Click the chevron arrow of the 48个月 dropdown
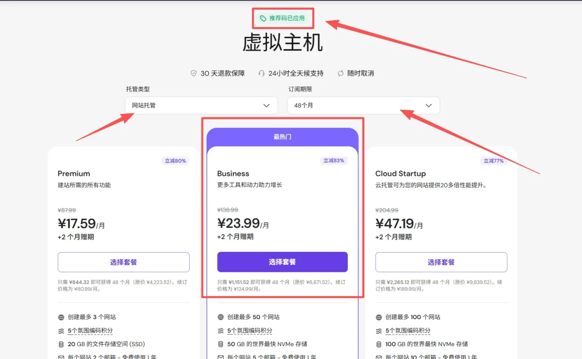Viewport: 582px width, 359px height. tap(429, 105)
